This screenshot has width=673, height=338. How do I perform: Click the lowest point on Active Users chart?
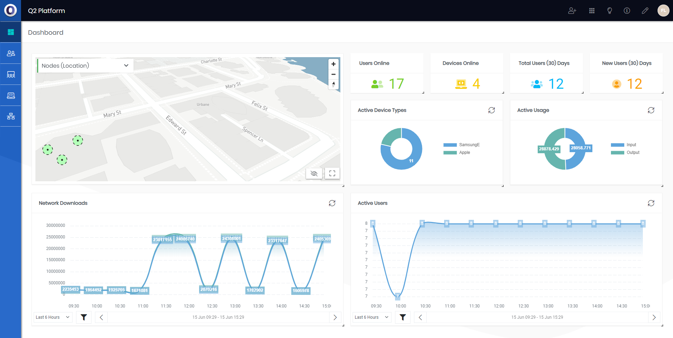[397, 296]
